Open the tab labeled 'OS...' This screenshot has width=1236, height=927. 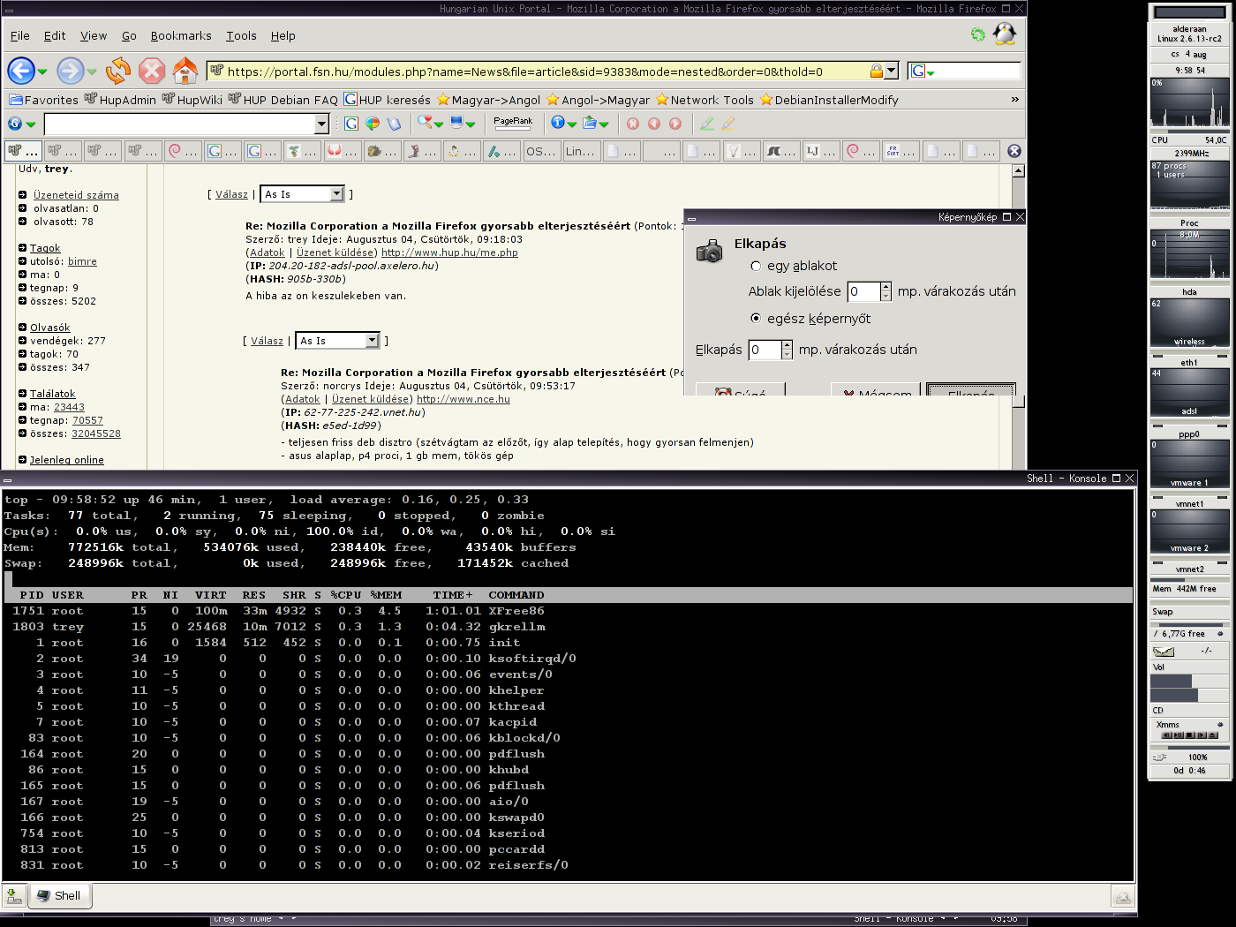point(540,151)
